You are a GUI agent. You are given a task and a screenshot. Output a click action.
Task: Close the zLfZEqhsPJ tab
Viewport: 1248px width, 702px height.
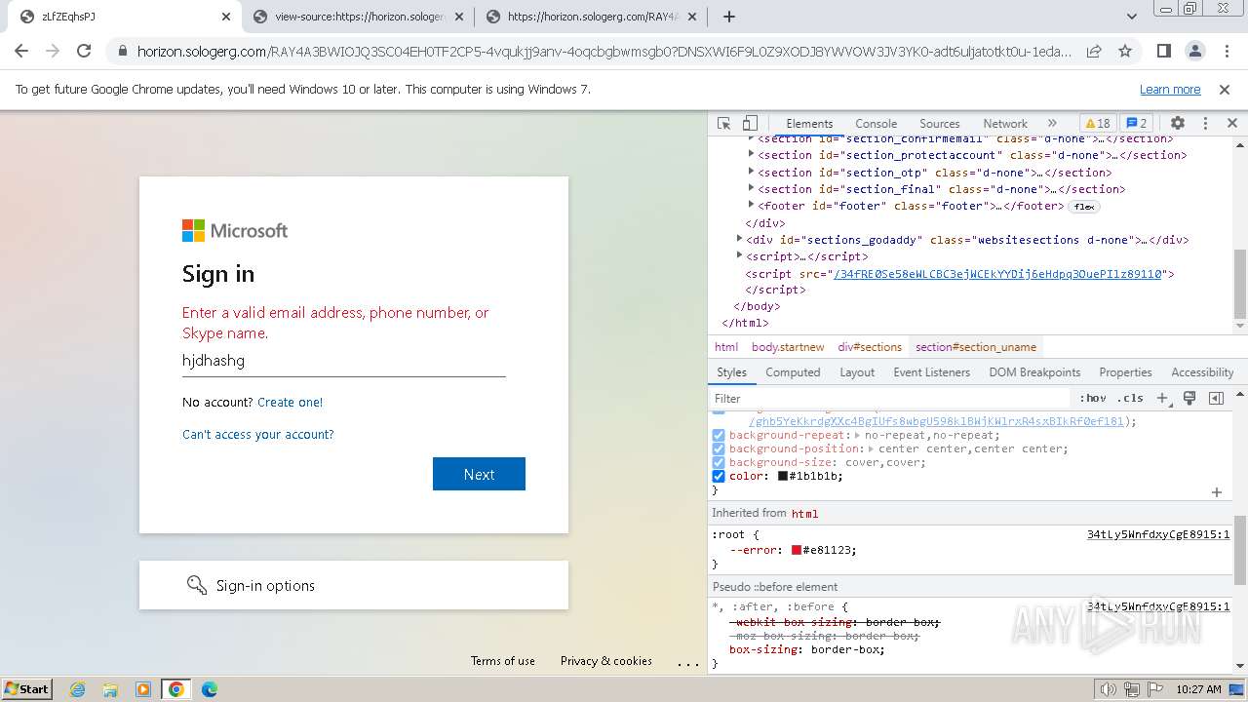tap(226, 17)
